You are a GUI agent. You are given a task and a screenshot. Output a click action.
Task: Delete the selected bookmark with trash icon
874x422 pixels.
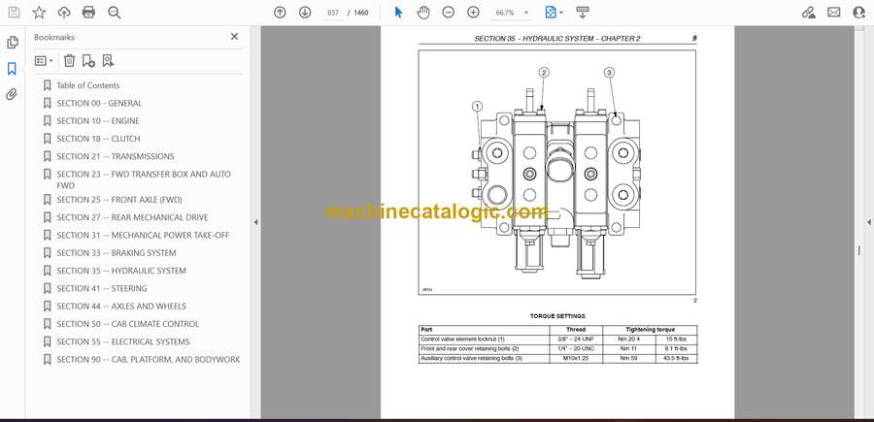pos(68,60)
